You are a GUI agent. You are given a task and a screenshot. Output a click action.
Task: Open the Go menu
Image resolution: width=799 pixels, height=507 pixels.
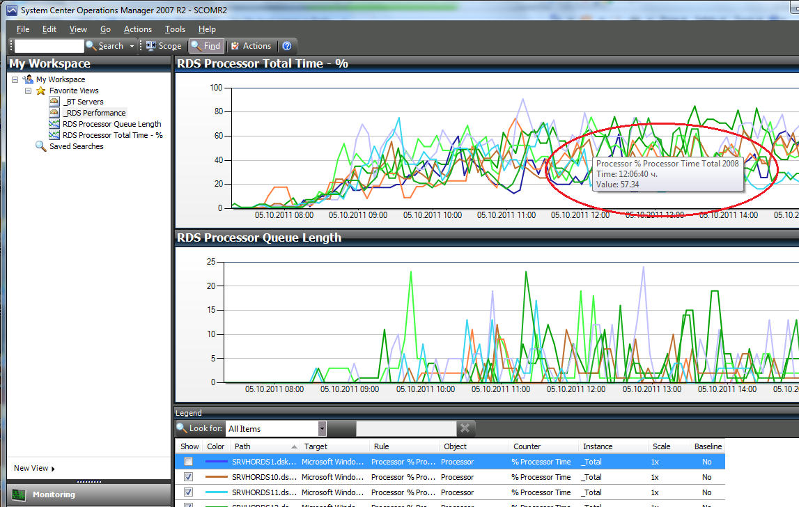pyautogui.click(x=105, y=29)
